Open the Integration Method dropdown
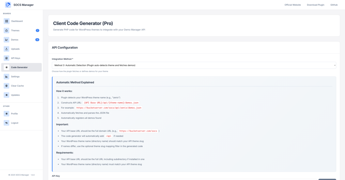The width and height of the screenshot is (345, 180). [x=194, y=65]
